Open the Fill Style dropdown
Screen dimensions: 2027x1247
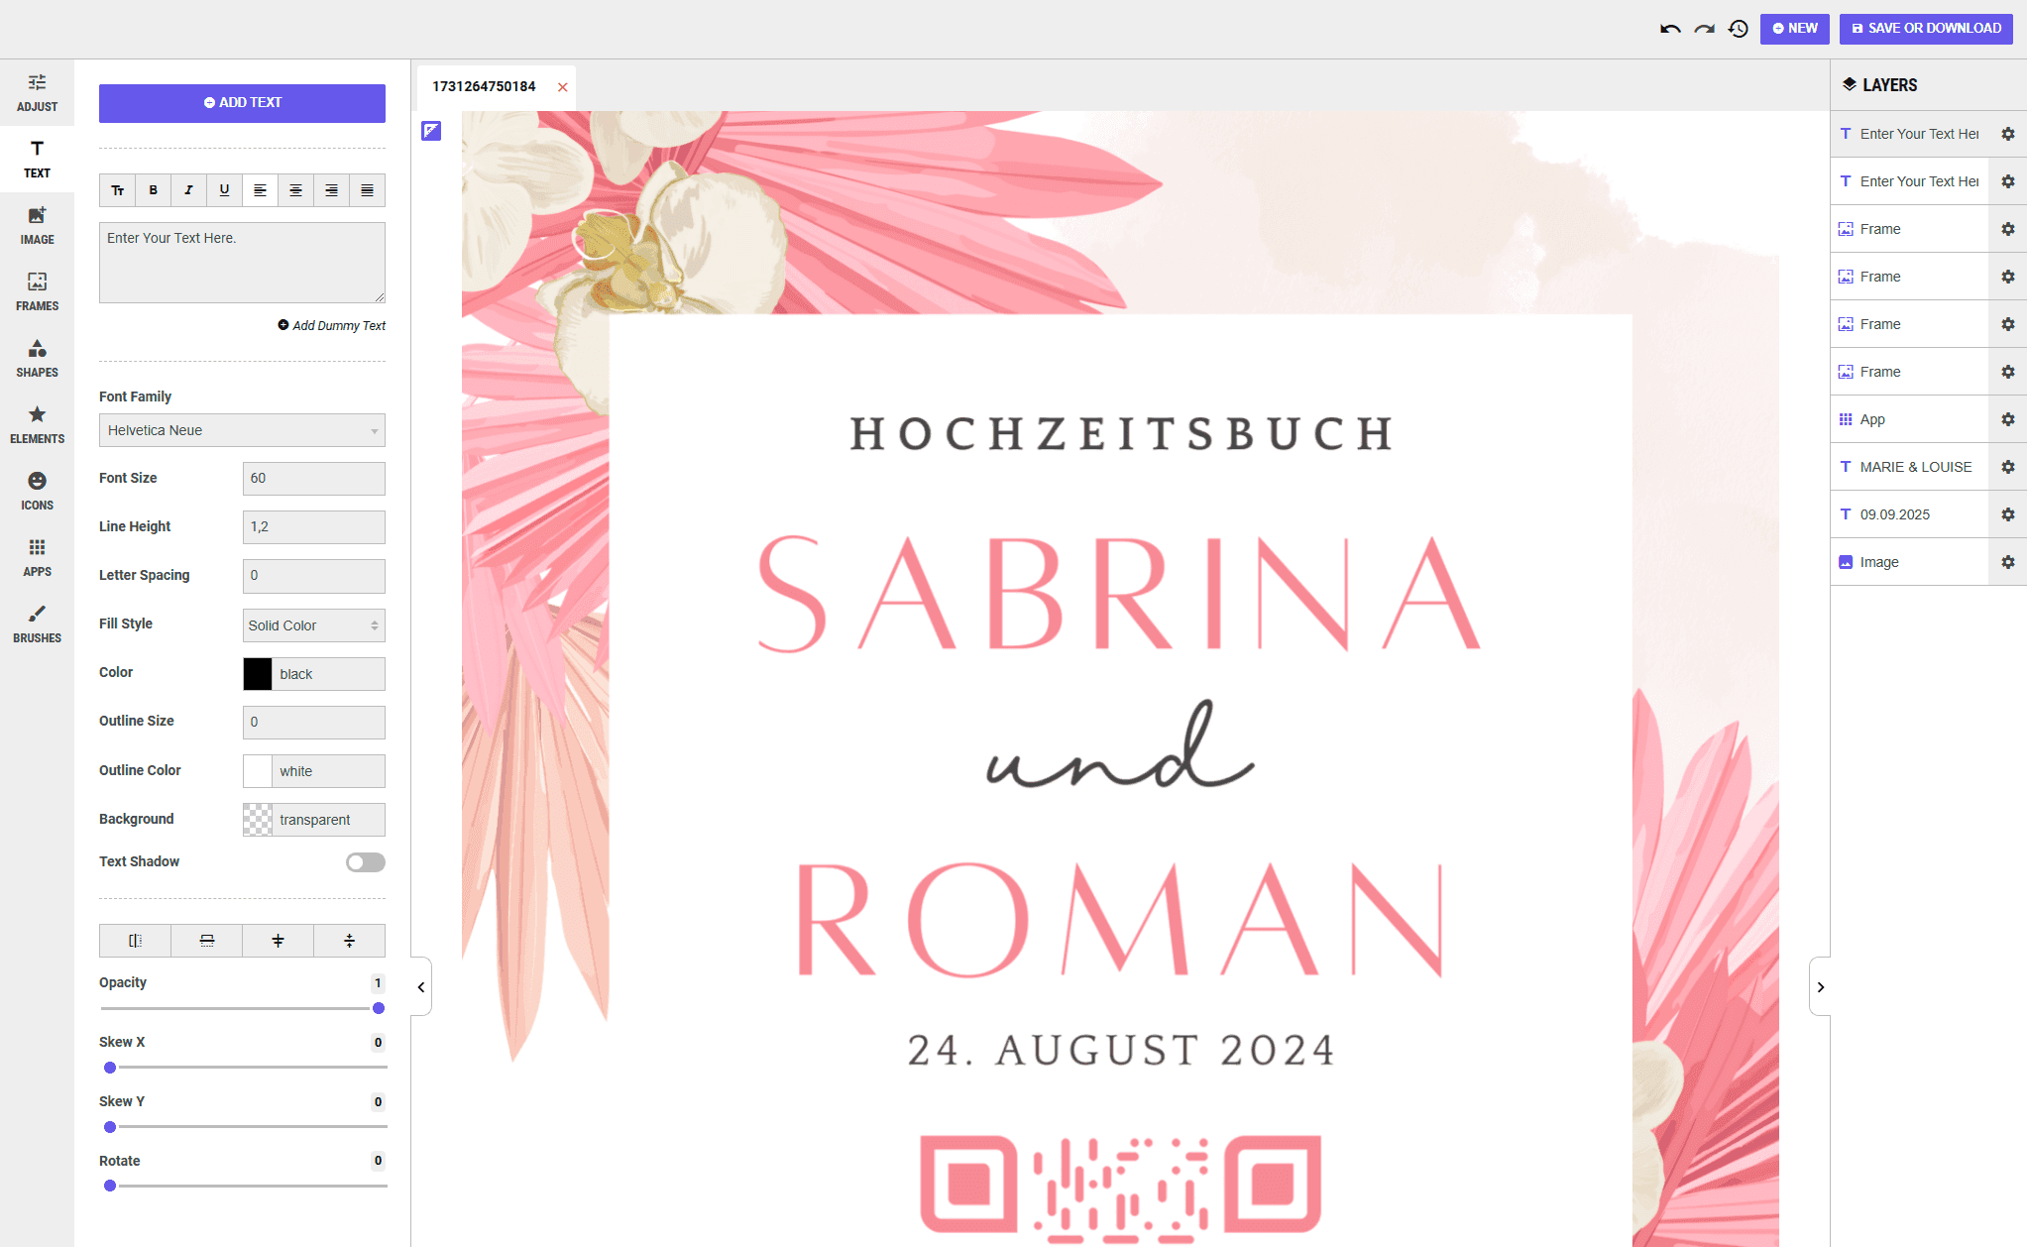point(313,624)
